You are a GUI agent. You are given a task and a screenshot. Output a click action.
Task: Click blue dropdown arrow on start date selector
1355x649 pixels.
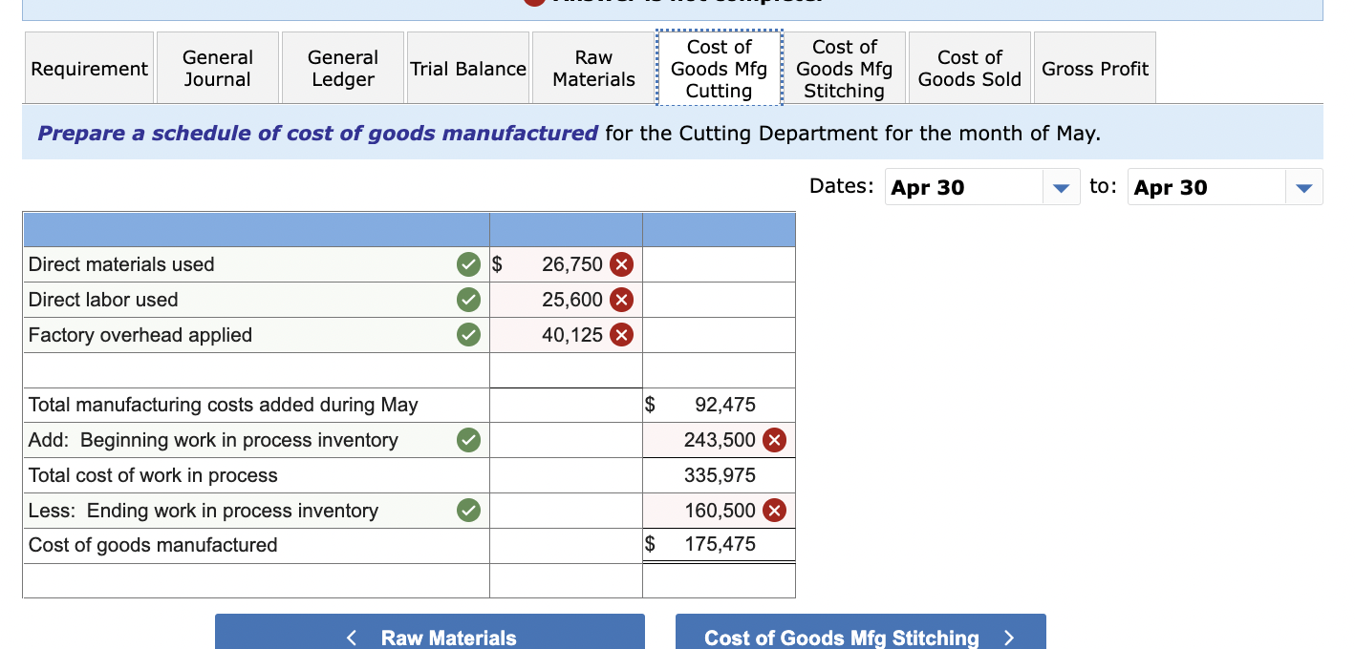point(1061,186)
